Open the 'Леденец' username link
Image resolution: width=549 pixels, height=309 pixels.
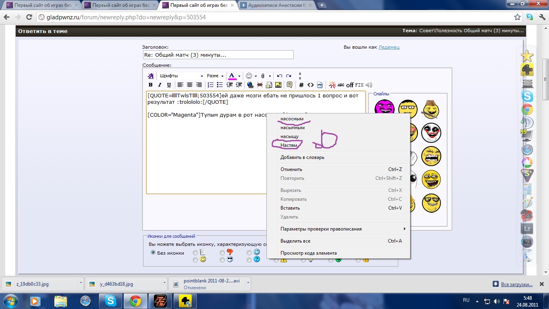389,47
